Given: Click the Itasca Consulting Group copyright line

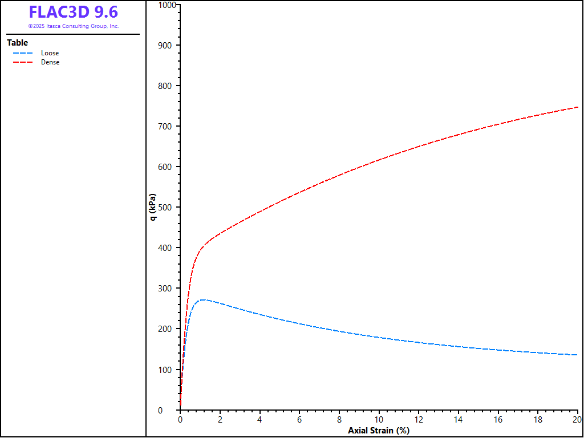Looking at the screenshot, I should [73, 26].
